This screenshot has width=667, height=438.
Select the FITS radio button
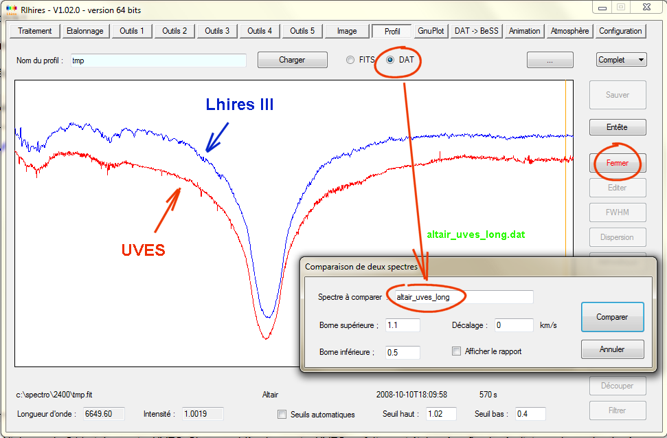point(350,60)
